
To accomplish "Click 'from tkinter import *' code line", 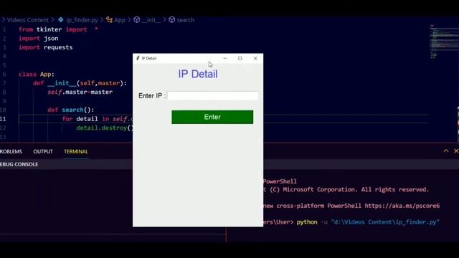I will pos(58,29).
